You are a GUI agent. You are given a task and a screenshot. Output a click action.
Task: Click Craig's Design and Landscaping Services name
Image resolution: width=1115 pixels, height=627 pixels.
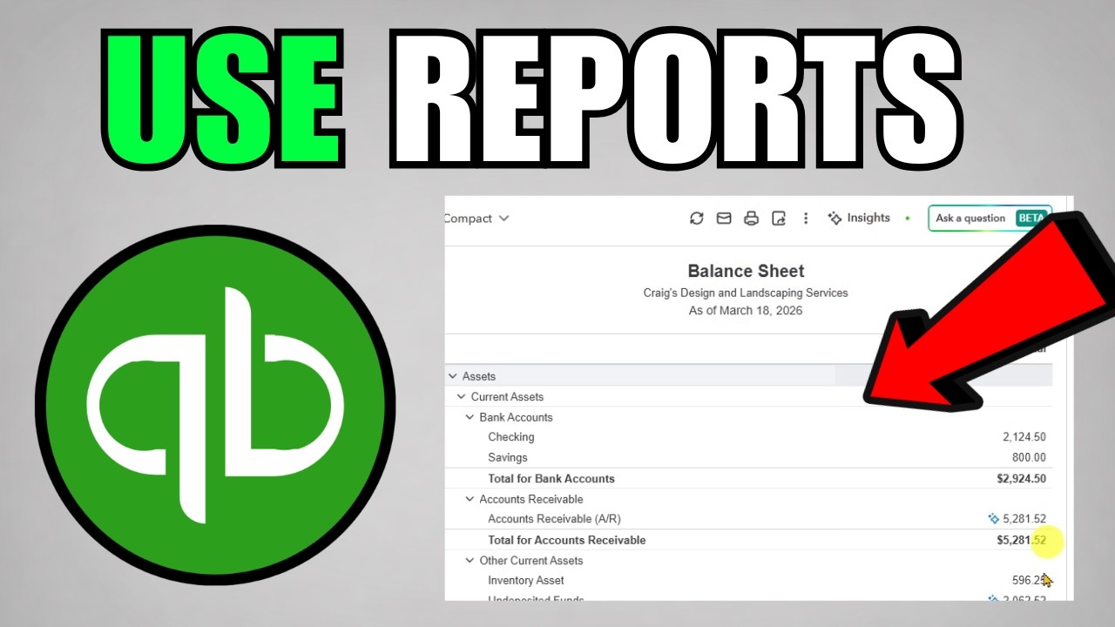(746, 293)
